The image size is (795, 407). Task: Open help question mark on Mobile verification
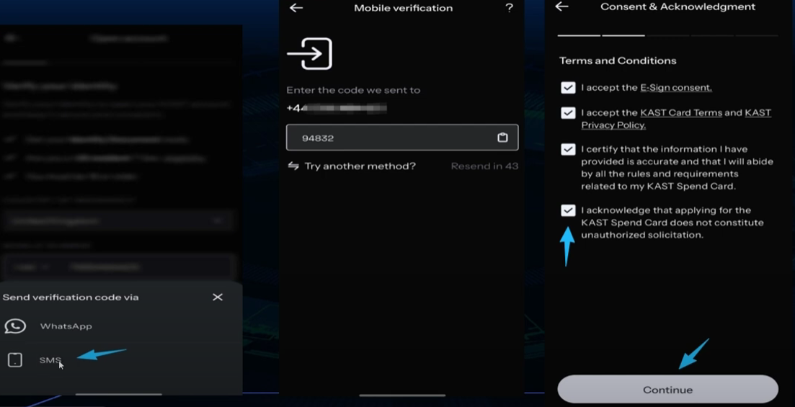pyautogui.click(x=509, y=8)
